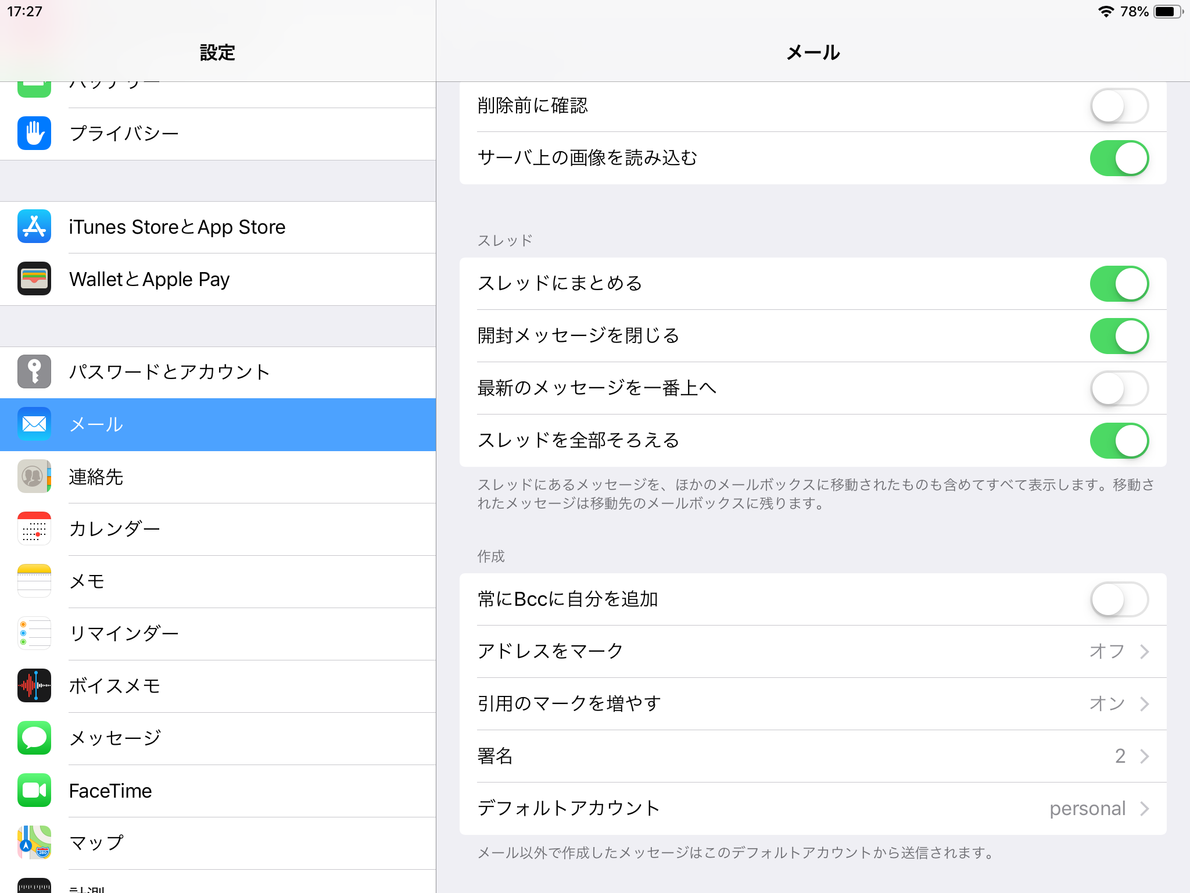Open カレンダー settings row
This screenshot has height=893, width=1190.
tap(218, 530)
